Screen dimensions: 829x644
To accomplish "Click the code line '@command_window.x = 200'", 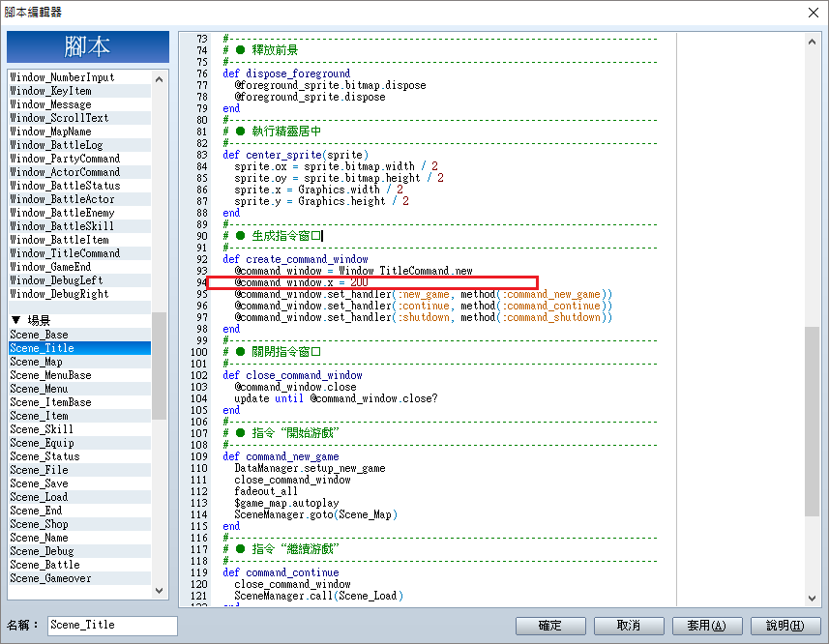I will (302, 282).
